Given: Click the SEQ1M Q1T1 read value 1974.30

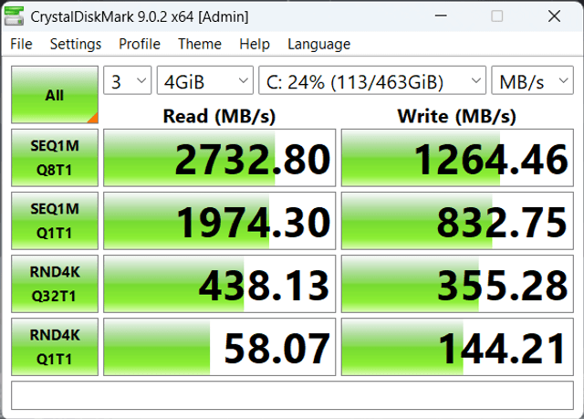Looking at the screenshot, I should [x=219, y=221].
